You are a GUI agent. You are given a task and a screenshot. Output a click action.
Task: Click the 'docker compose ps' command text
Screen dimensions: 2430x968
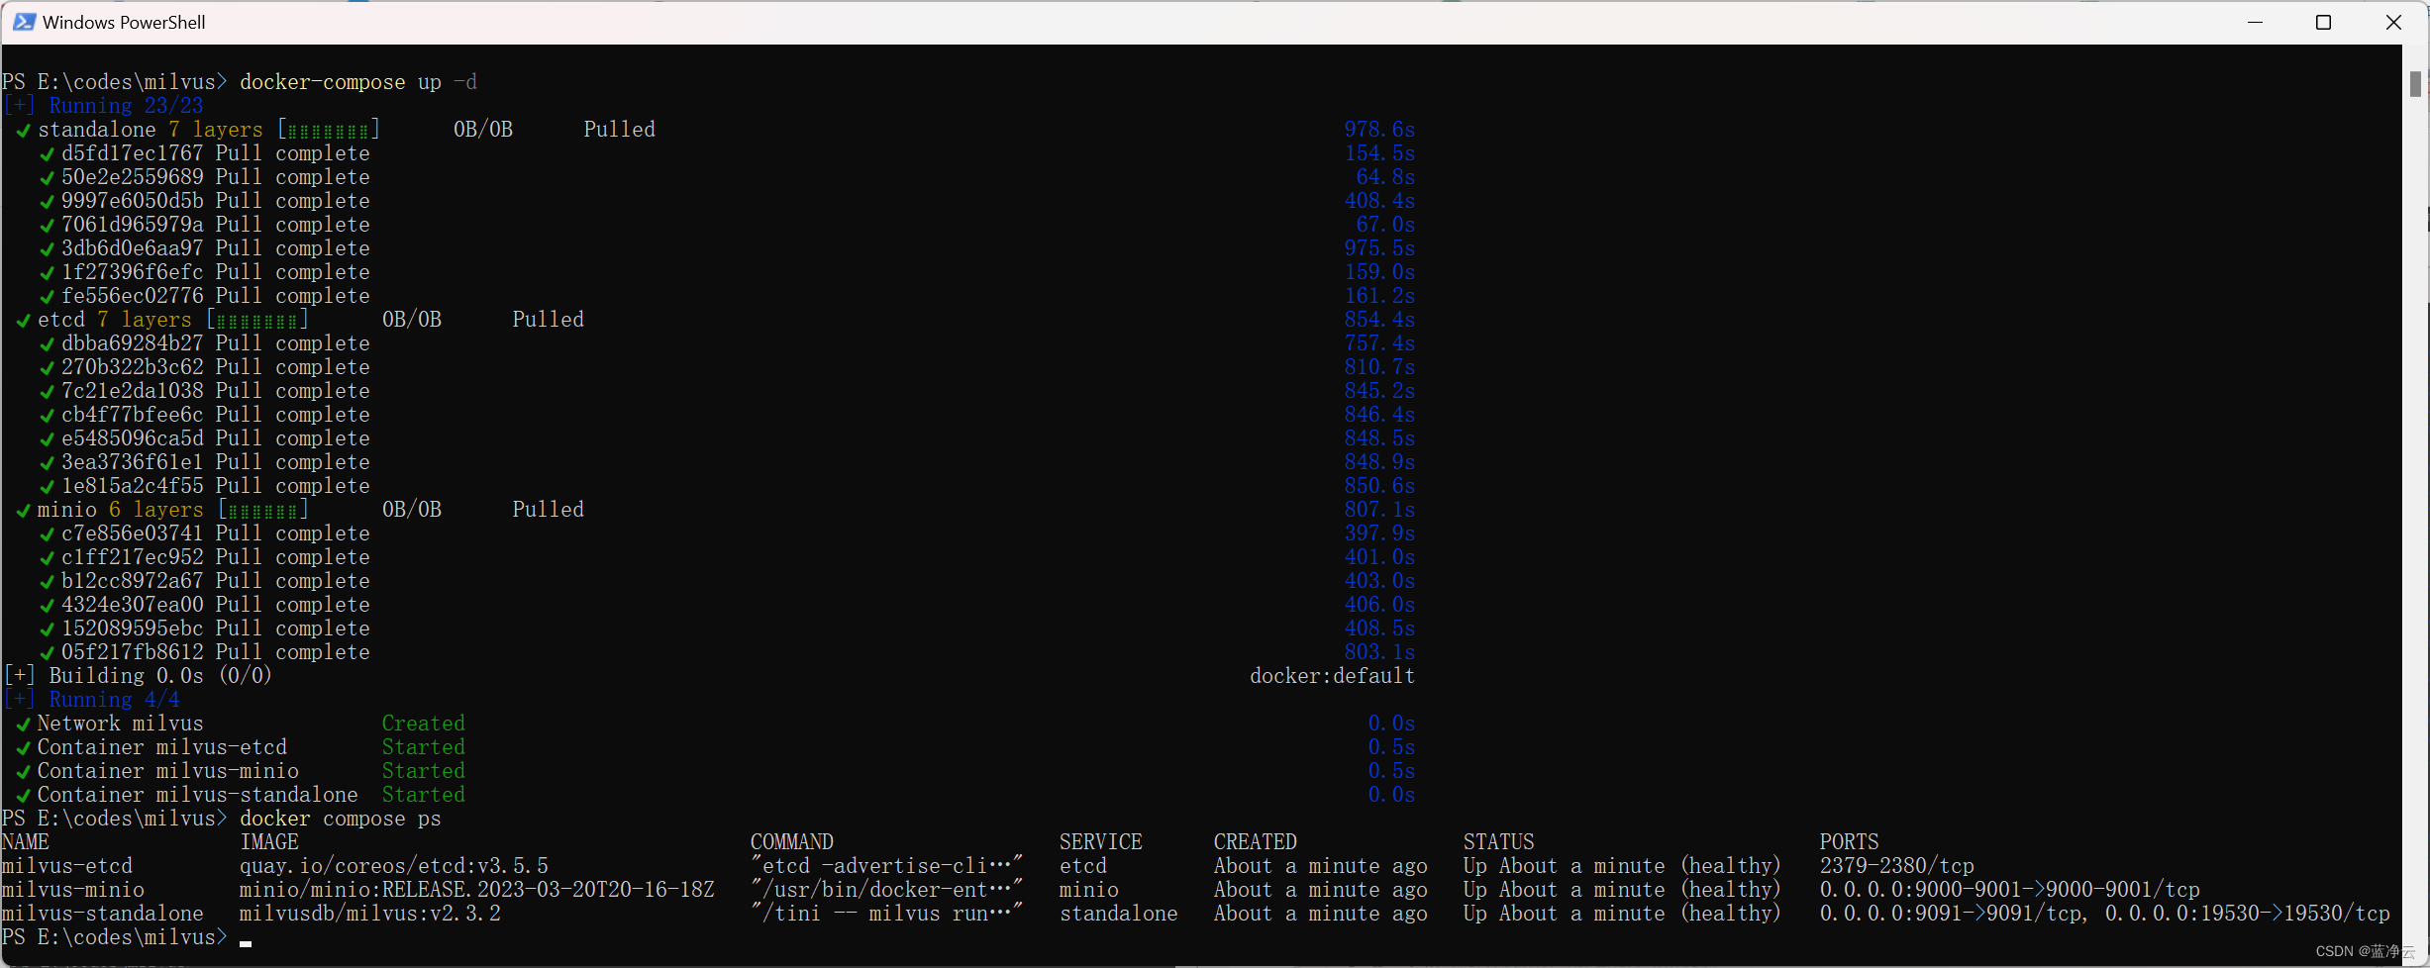pos(341,819)
